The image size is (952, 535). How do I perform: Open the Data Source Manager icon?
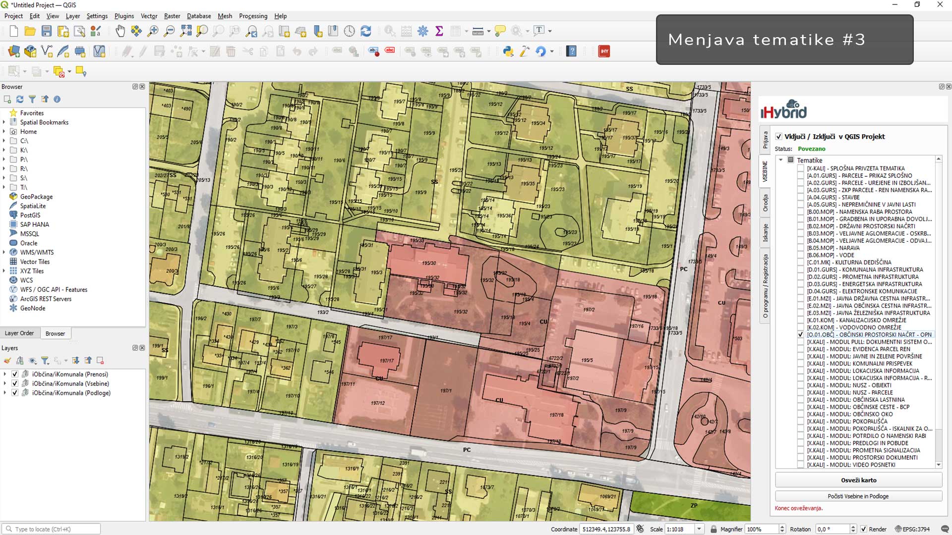14,52
